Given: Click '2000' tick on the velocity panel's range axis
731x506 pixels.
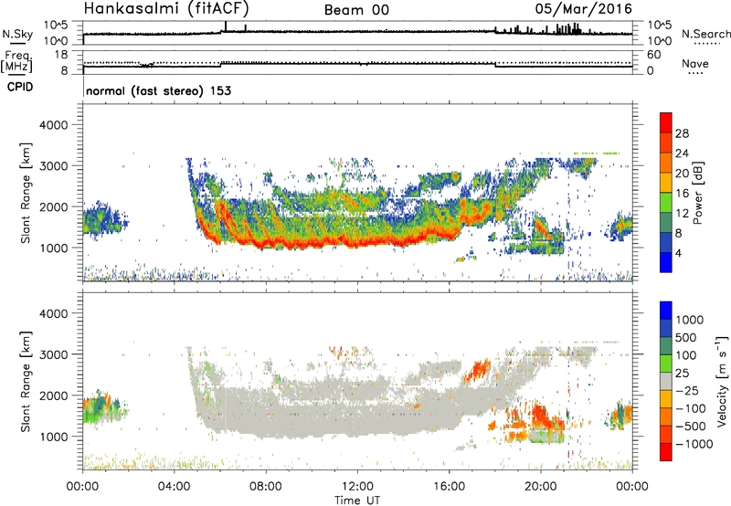Looking at the screenshot, I should pos(54,395).
